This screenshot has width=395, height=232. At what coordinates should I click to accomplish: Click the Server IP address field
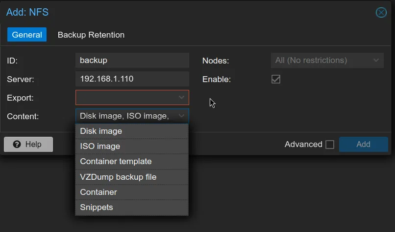click(x=132, y=79)
